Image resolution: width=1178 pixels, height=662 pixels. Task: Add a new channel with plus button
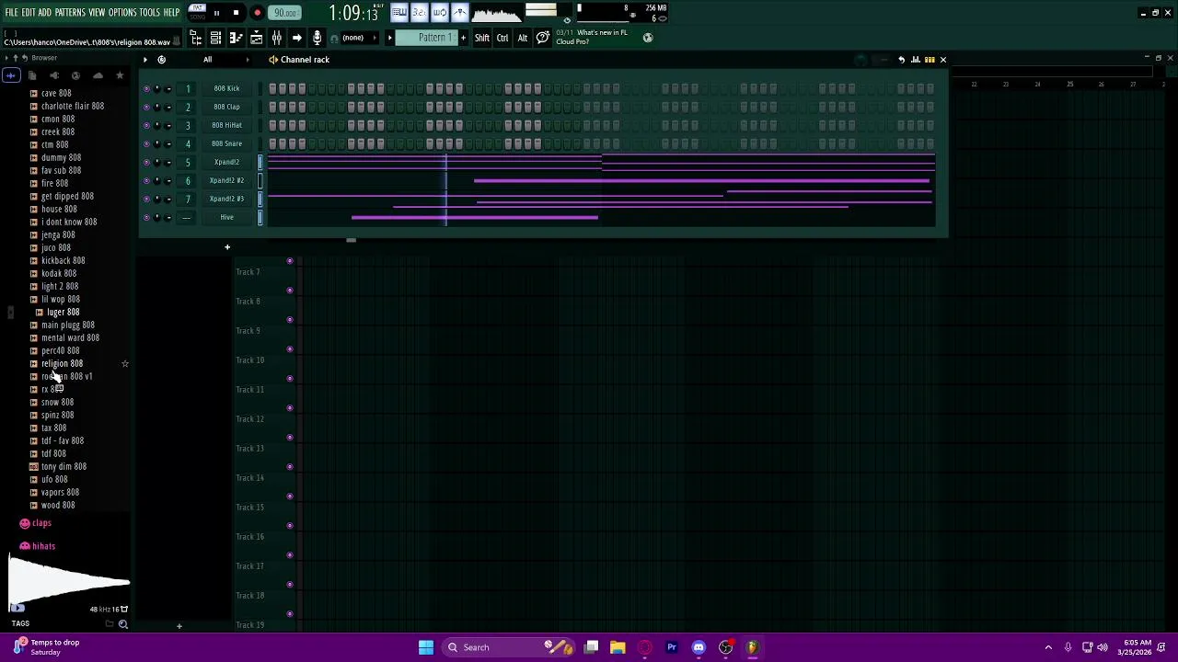(x=227, y=246)
